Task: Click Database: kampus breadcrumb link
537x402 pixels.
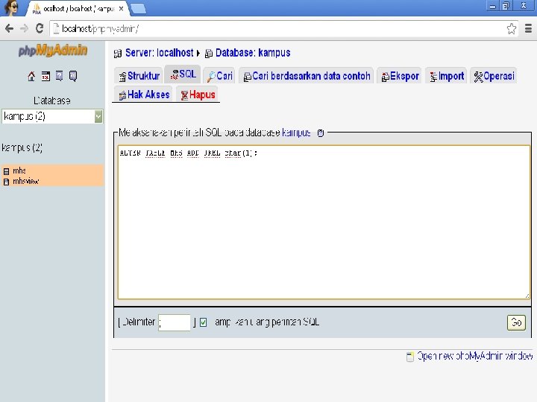Action: [253, 53]
